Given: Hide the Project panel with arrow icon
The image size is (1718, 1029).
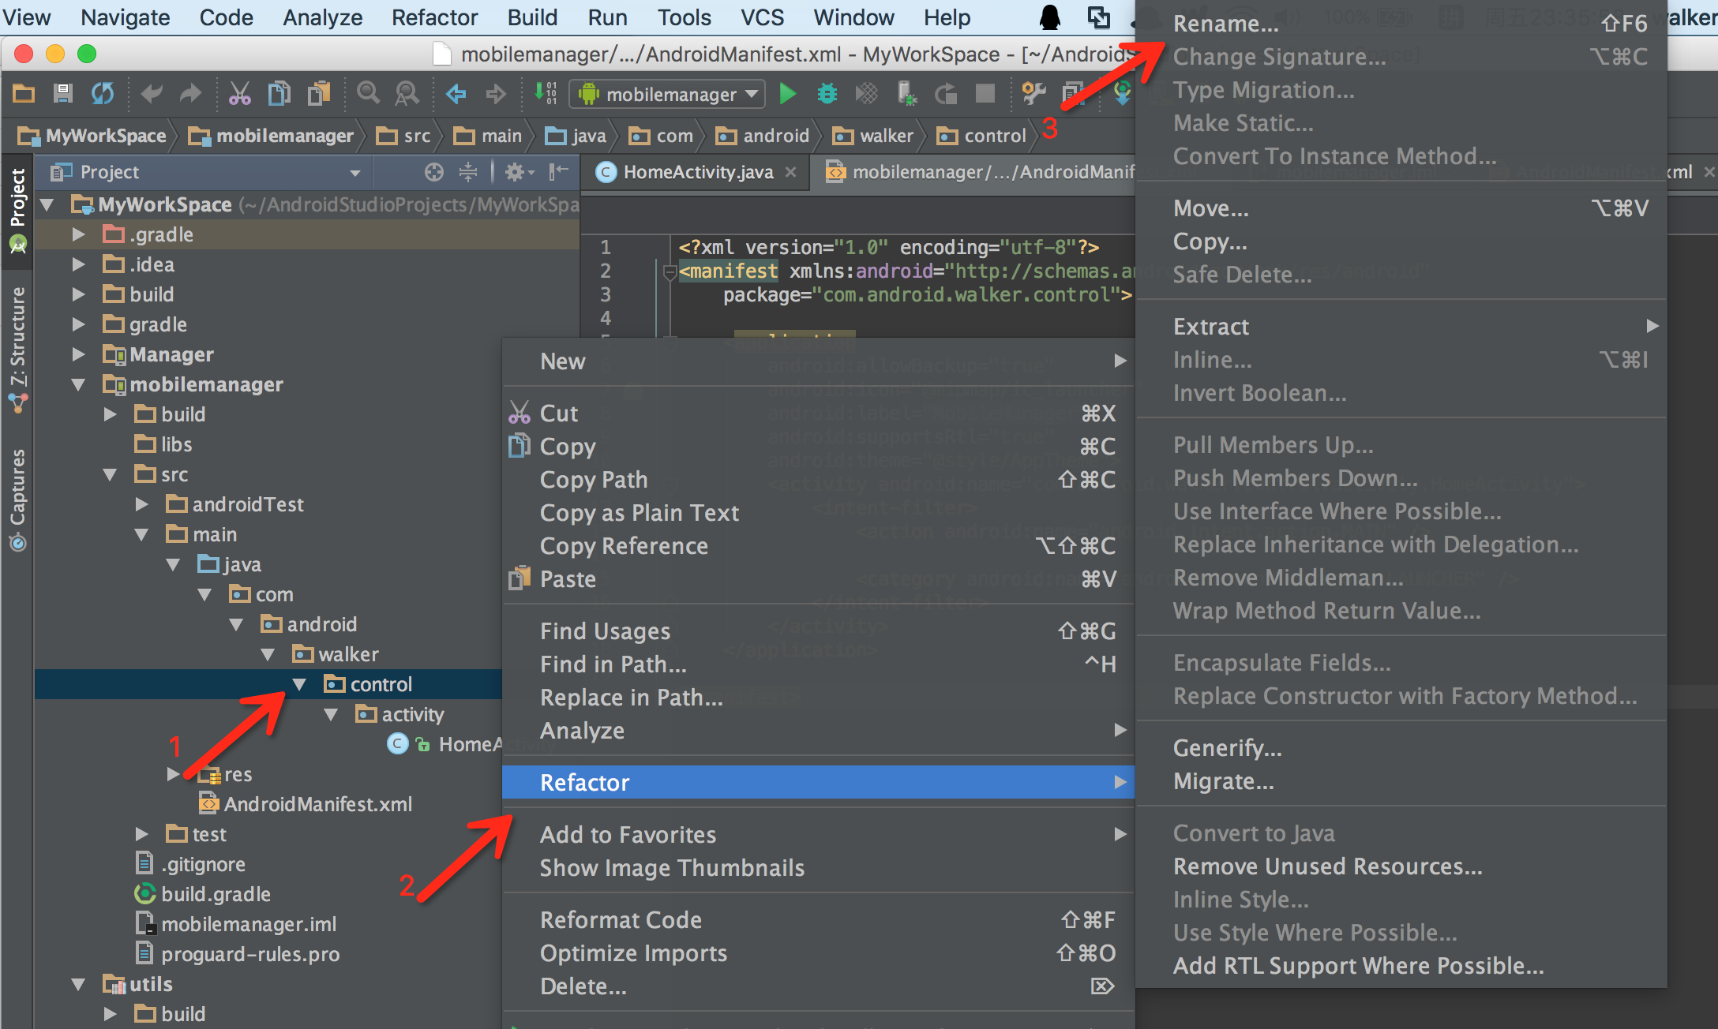Looking at the screenshot, I should pos(559,171).
